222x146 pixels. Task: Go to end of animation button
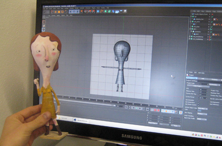click(x=147, y=109)
